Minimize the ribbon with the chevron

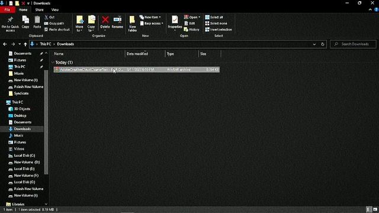coord(370,10)
